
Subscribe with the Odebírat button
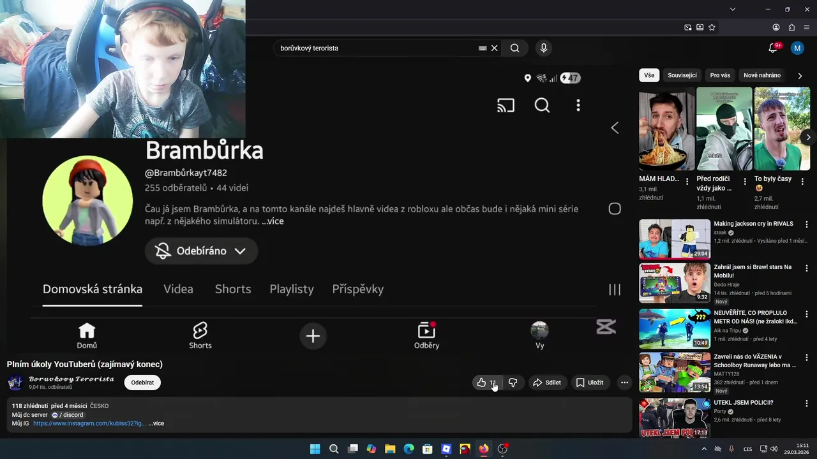point(142,382)
